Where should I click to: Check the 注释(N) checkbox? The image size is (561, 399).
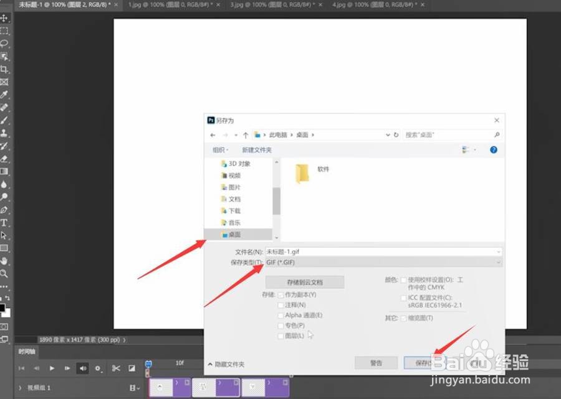pos(281,305)
